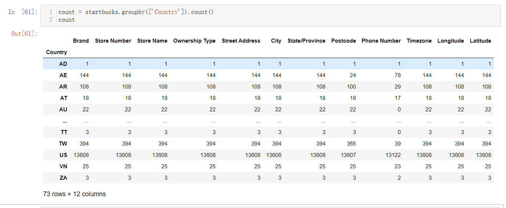This screenshot has width=506, height=208.
Task: Click the Timezone column header
Action: click(x=419, y=41)
